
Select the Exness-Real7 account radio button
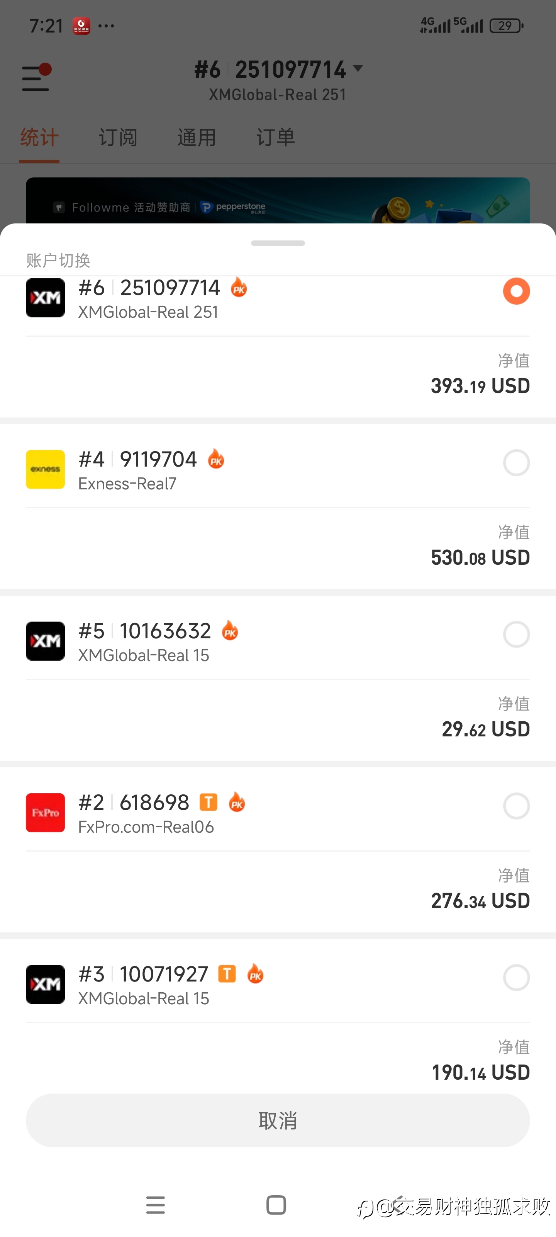(516, 463)
